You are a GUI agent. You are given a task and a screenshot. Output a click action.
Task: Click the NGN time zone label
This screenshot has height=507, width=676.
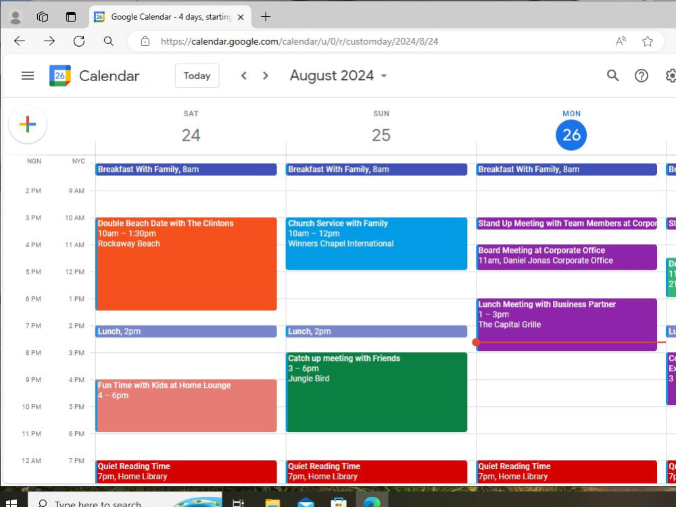click(34, 162)
